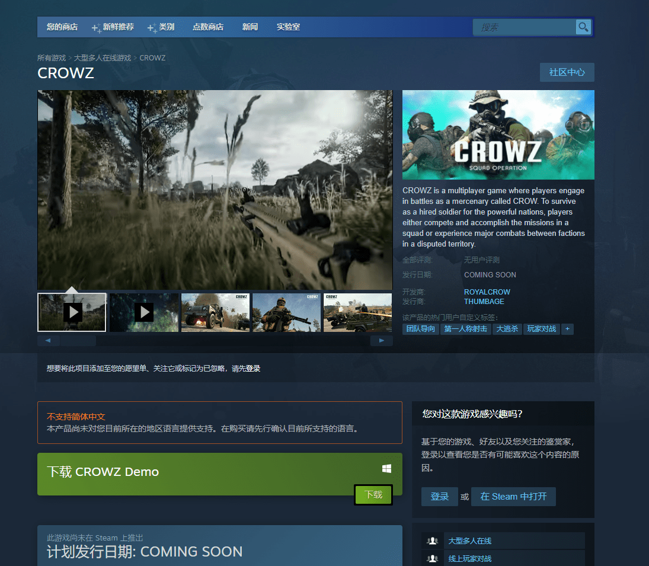Open the 您的商店 menu
Image resolution: width=649 pixels, height=566 pixels.
(x=62, y=27)
